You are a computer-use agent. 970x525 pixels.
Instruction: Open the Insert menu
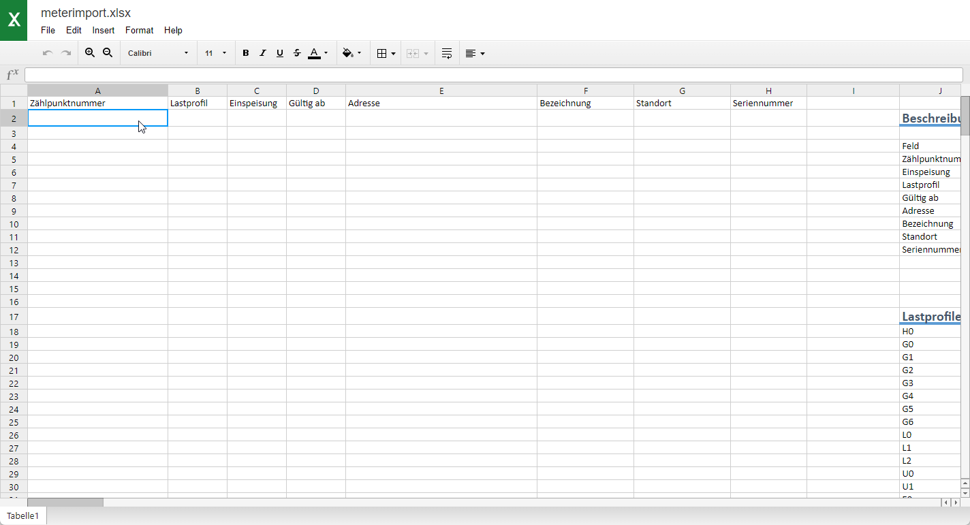(x=104, y=30)
